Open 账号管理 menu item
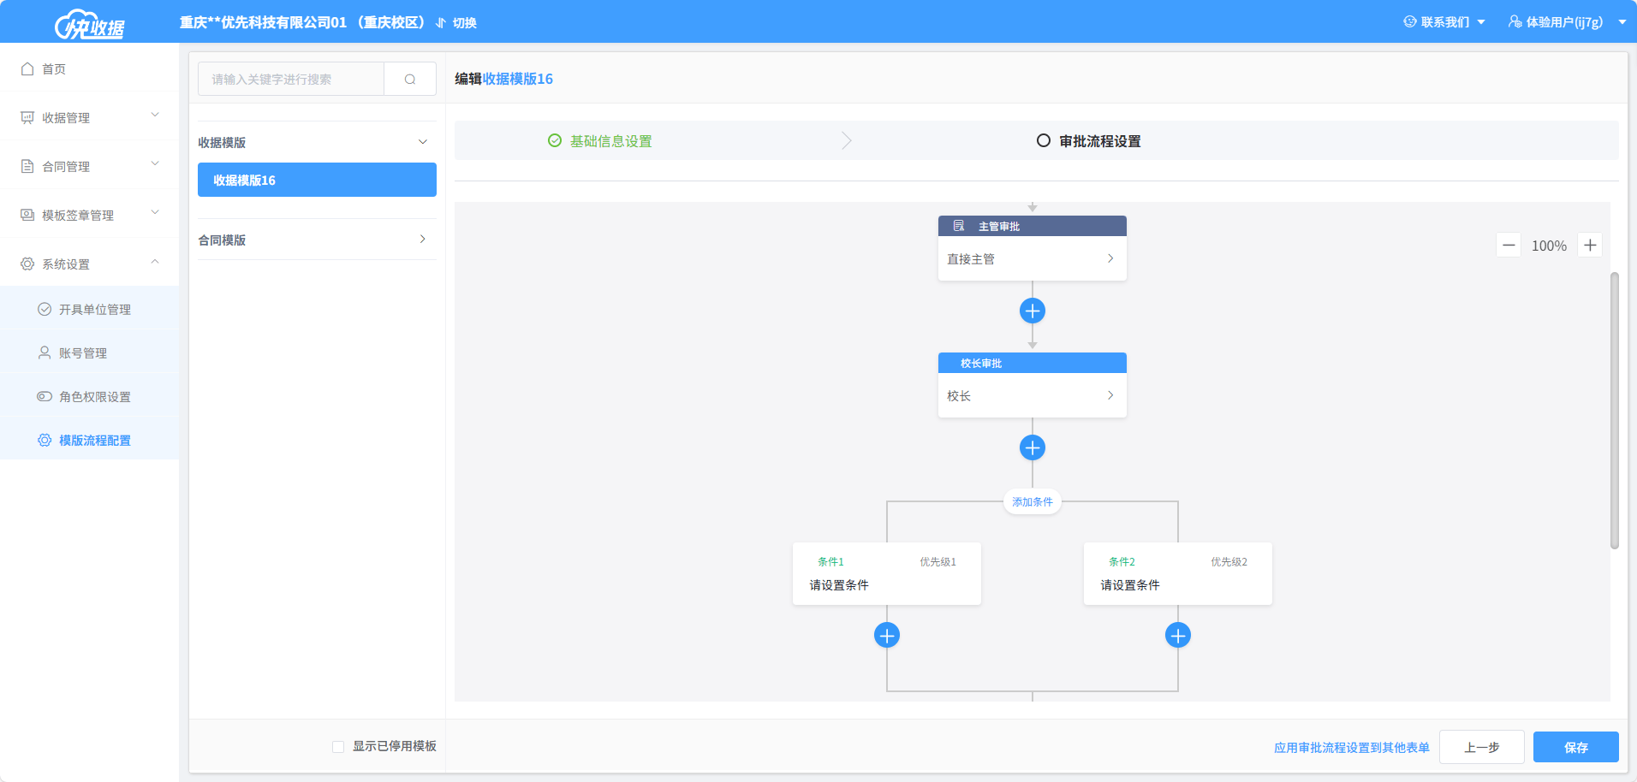Screen dimensions: 1637x782 click(83, 353)
